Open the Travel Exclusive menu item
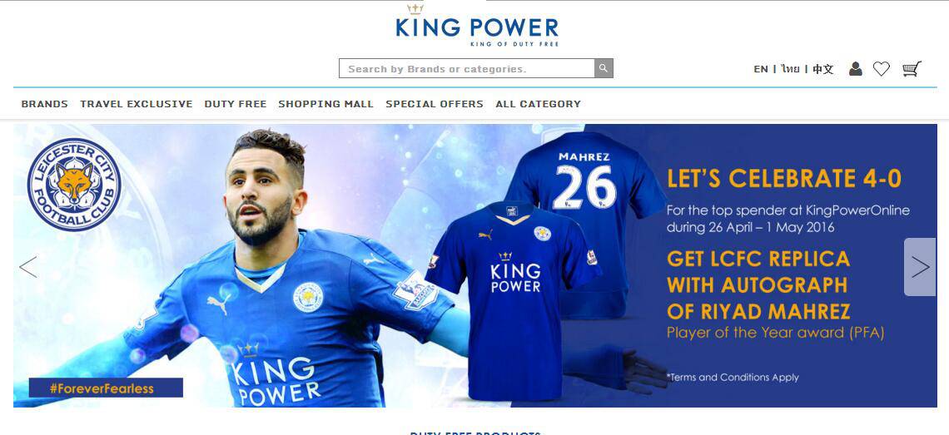This screenshot has width=949, height=435. [137, 104]
